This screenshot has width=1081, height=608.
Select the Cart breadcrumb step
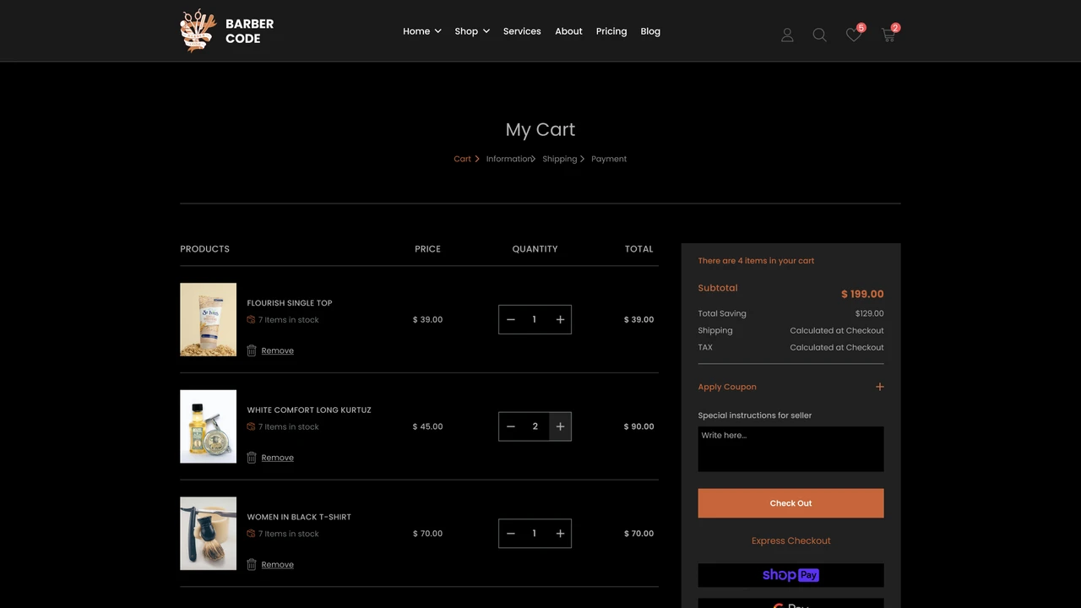pos(462,159)
